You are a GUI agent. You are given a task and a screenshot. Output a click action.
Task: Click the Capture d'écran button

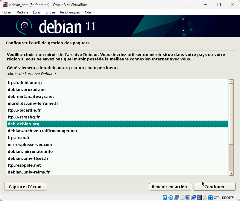tap(25, 187)
